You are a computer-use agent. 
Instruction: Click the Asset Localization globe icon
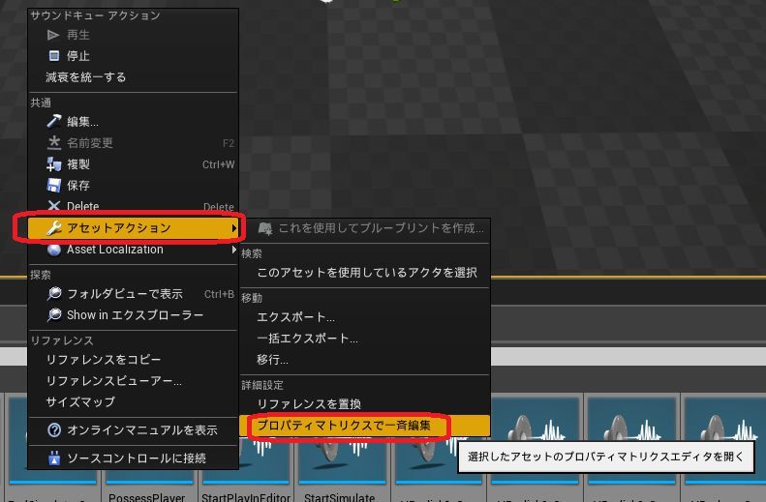(54, 250)
